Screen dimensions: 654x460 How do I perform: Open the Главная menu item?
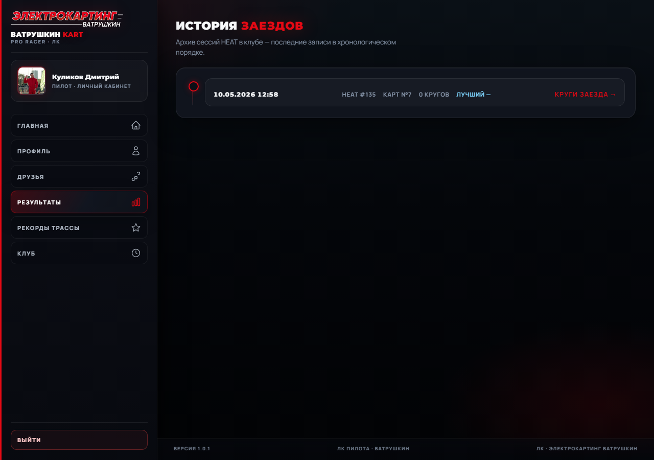pyautogui.click(x=79, y=125)
